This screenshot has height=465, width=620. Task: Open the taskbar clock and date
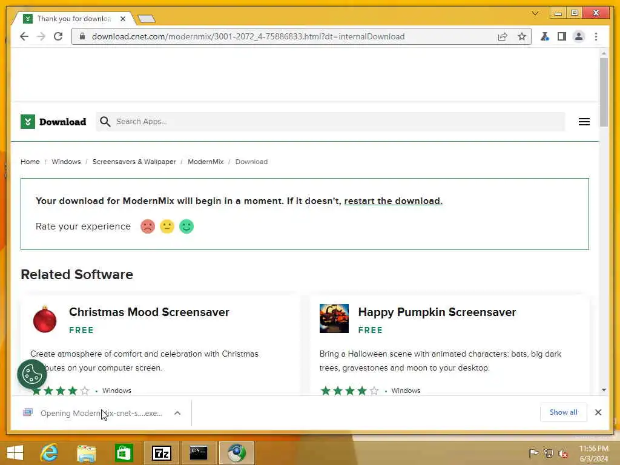click(593, 453)
